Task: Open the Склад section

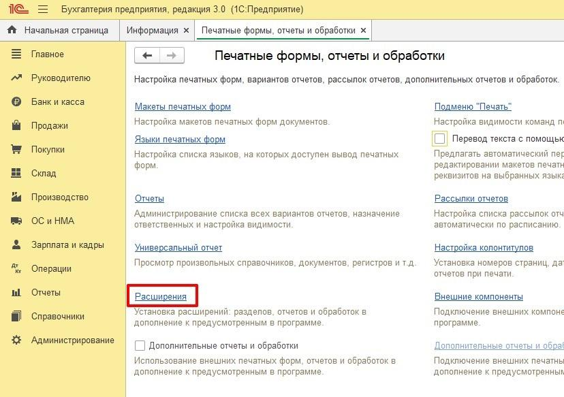Action: [x=44, y=173]
